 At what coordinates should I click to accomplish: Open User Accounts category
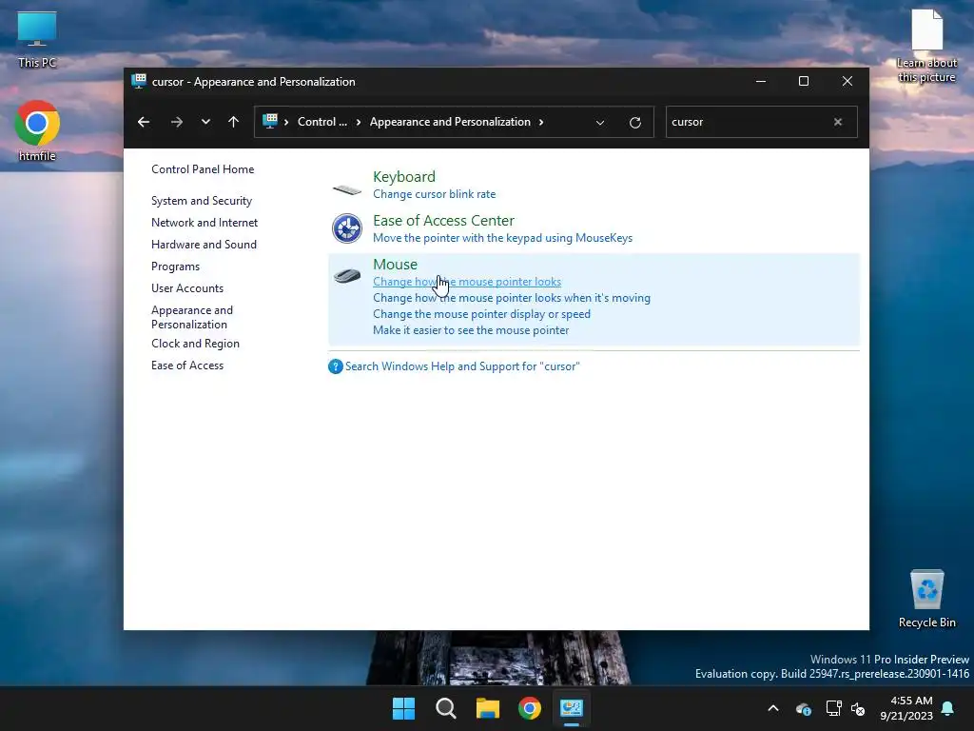pos(187,288)
